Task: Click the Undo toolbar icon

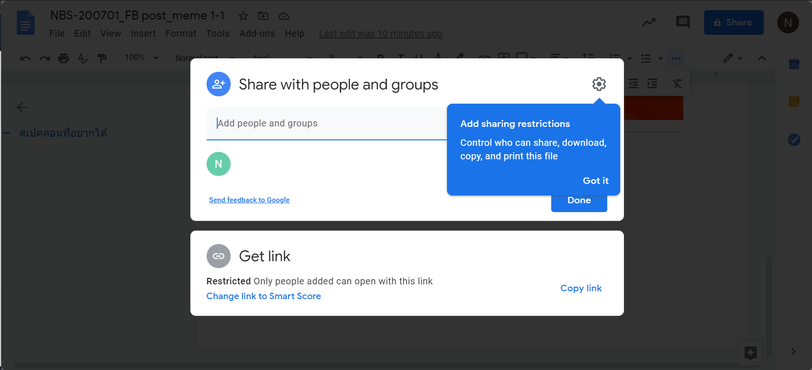Action: (25, 58)
